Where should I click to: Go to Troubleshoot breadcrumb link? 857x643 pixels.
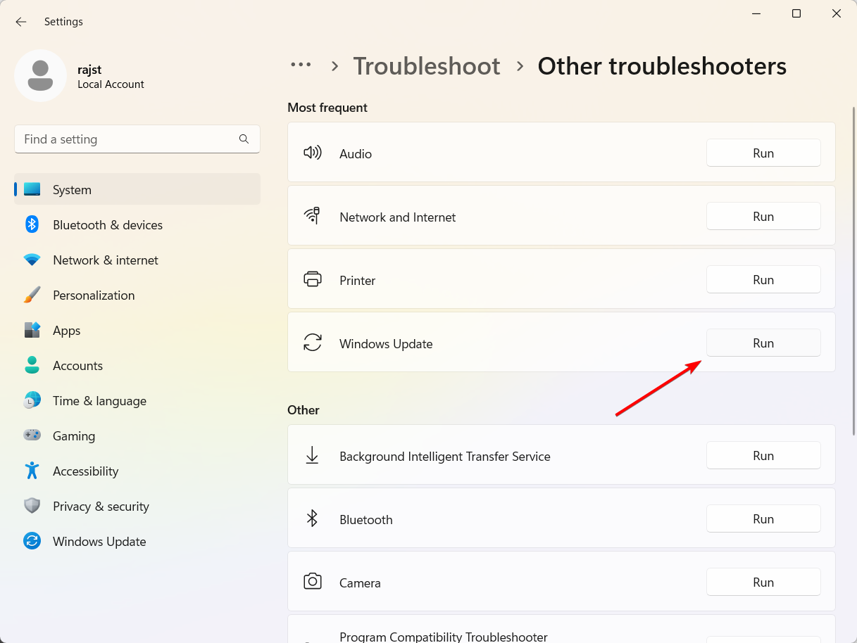point(427,66)
